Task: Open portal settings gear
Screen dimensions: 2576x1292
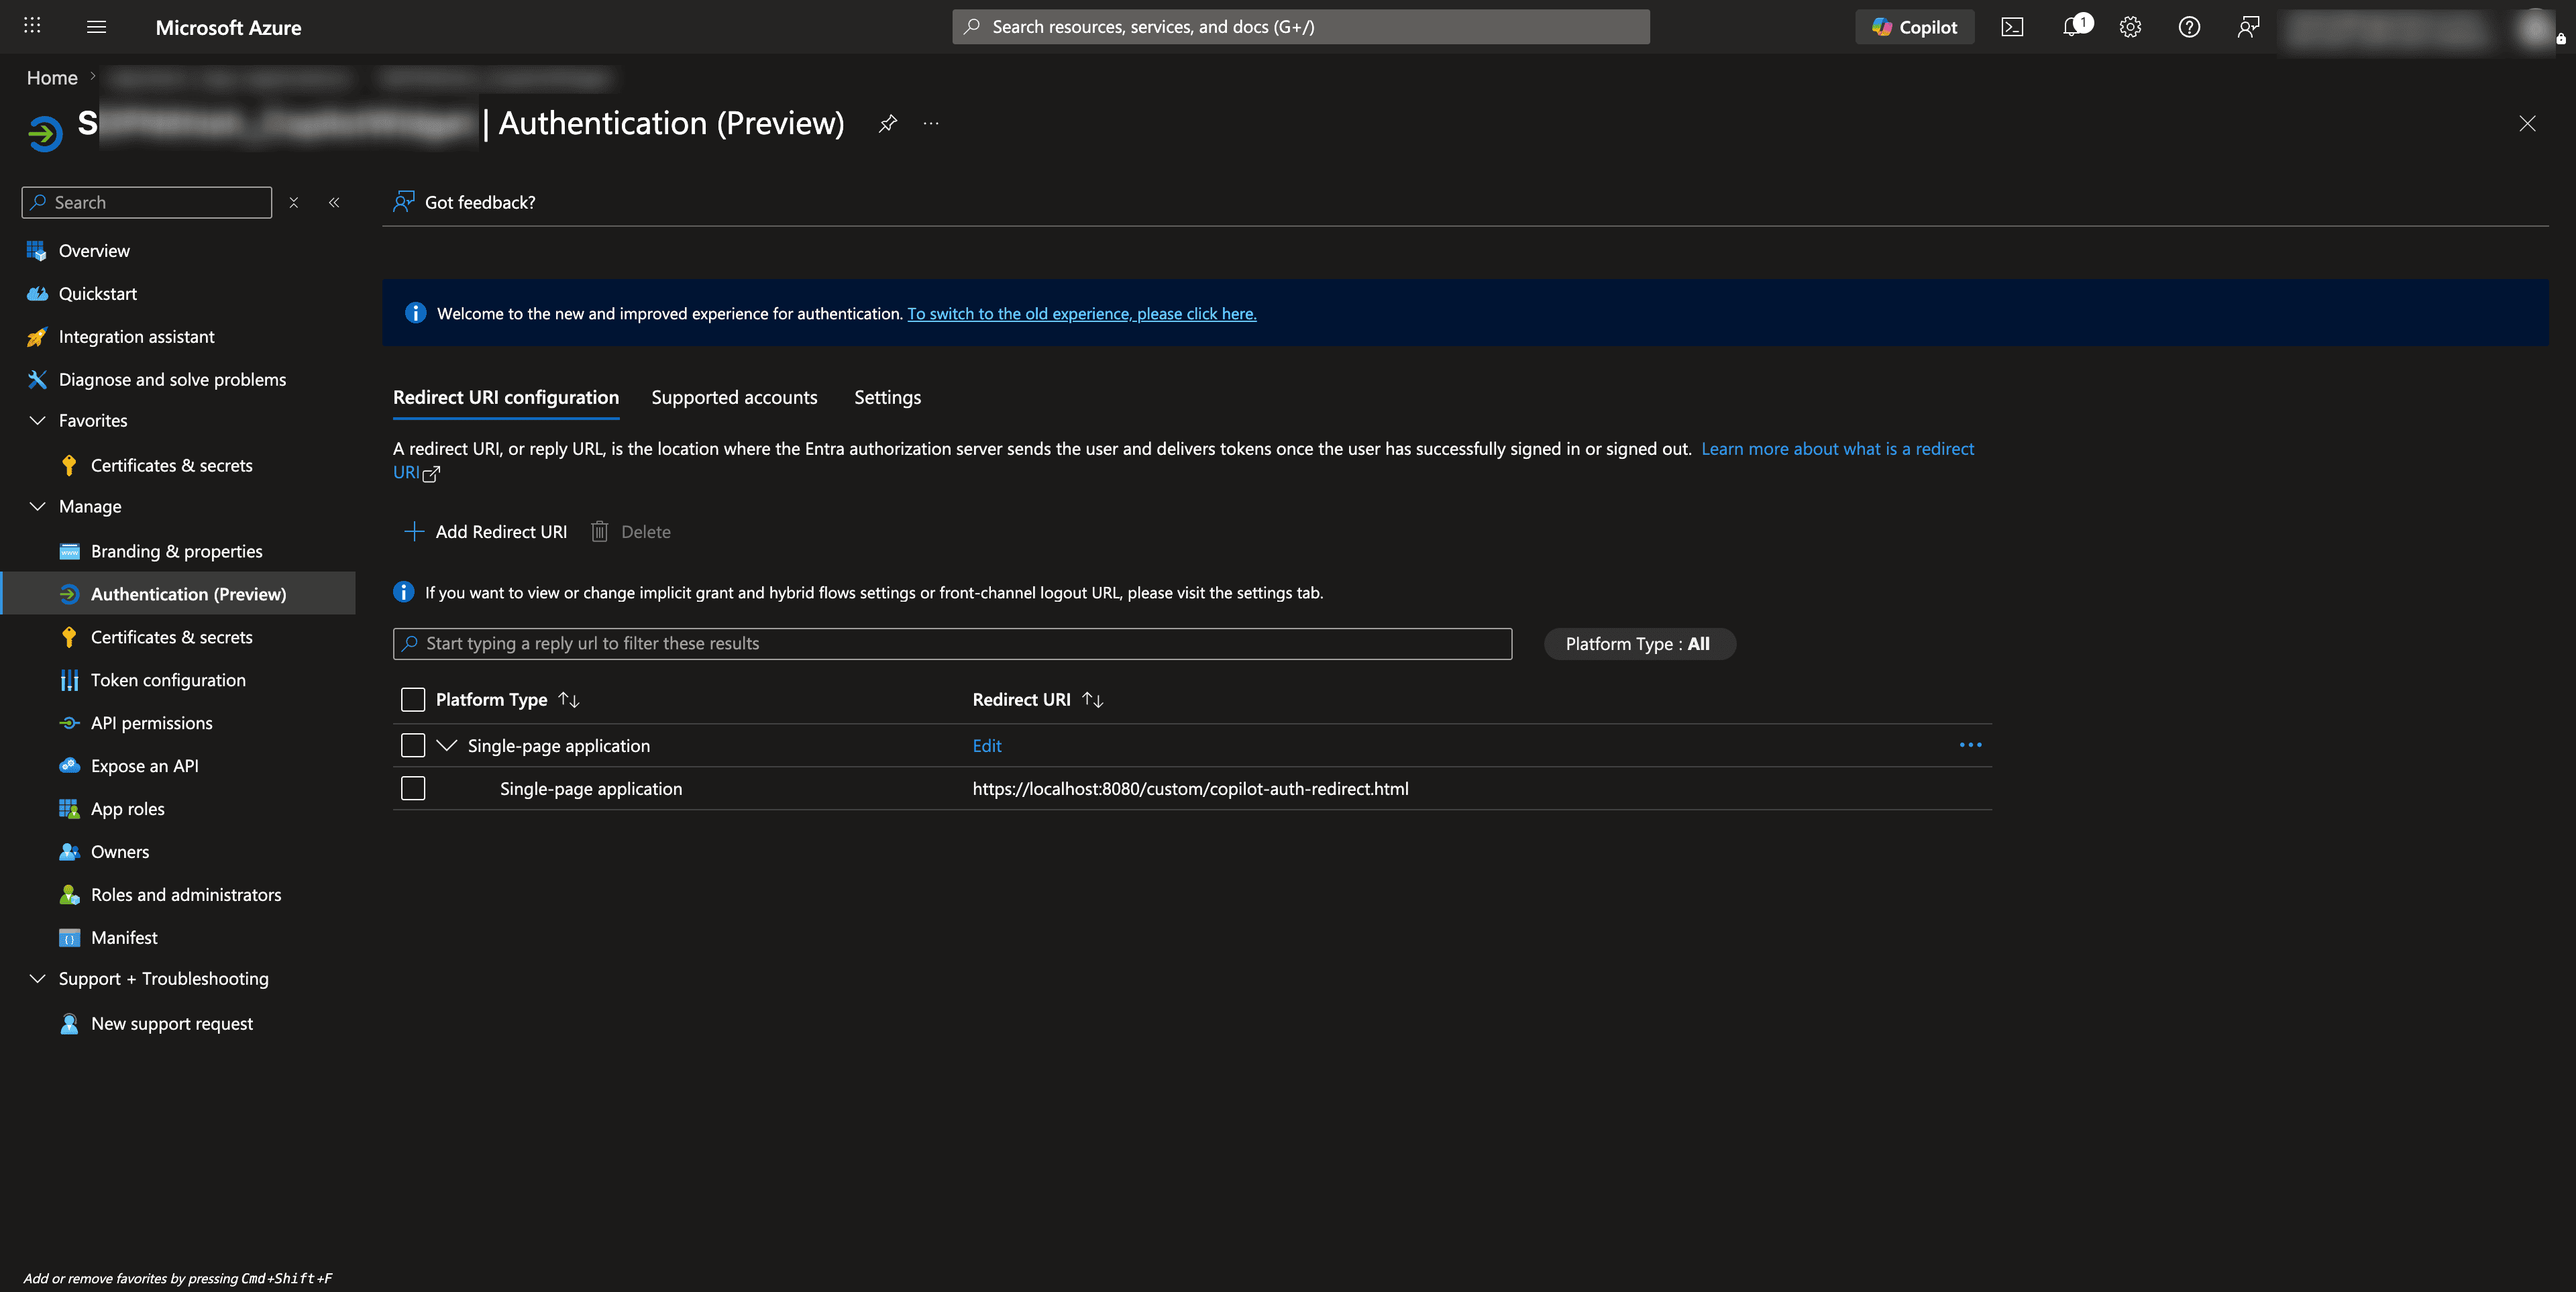Action: (x=2130, y=27)
